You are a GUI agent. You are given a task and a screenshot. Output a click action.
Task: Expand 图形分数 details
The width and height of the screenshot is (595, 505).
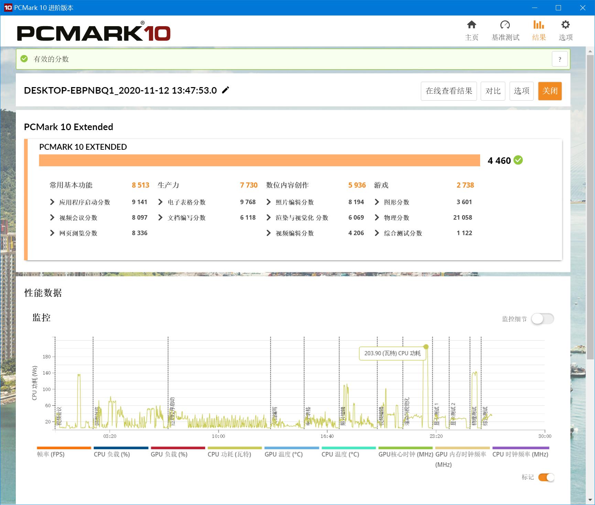tap(377, 202)
